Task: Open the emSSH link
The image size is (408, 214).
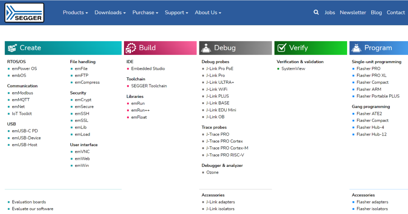Action: pos(82,113)
